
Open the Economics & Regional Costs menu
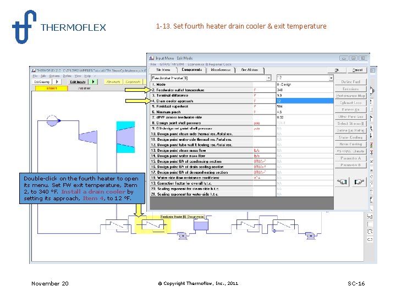pyautogui.click(x=210, y=64)
